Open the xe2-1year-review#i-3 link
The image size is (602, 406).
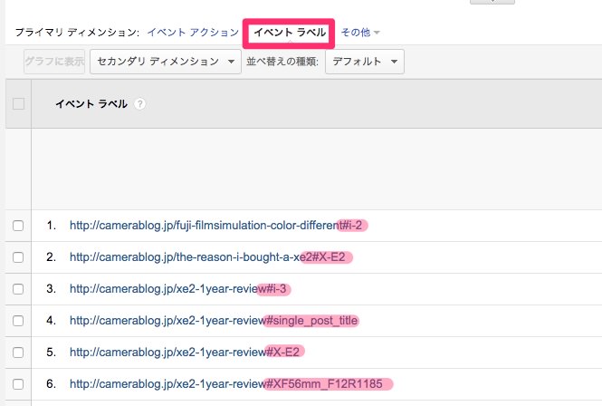[x=177, y=289]
